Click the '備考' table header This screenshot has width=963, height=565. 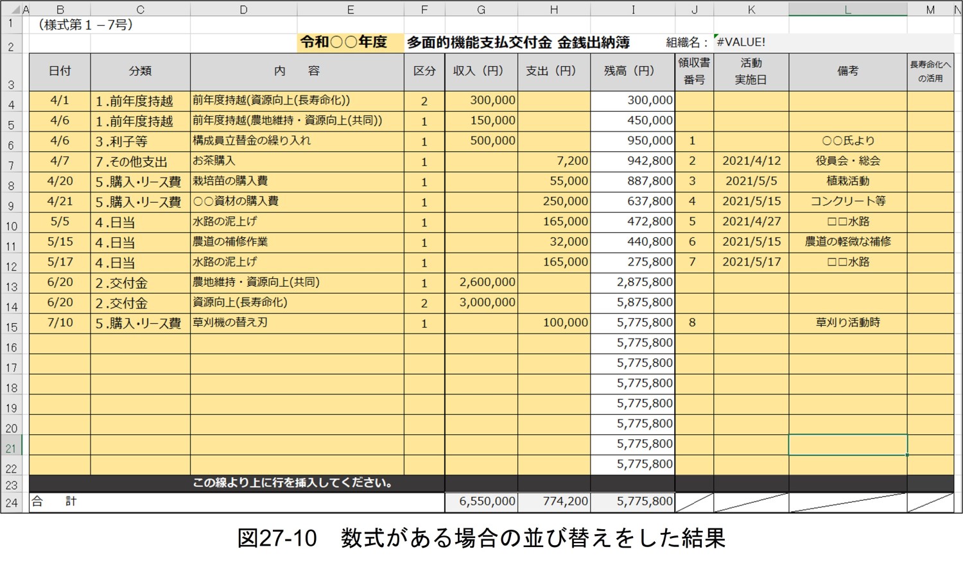[x=847, y=72]
